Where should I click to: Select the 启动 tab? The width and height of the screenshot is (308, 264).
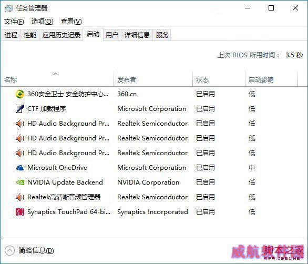pos(93,34)
